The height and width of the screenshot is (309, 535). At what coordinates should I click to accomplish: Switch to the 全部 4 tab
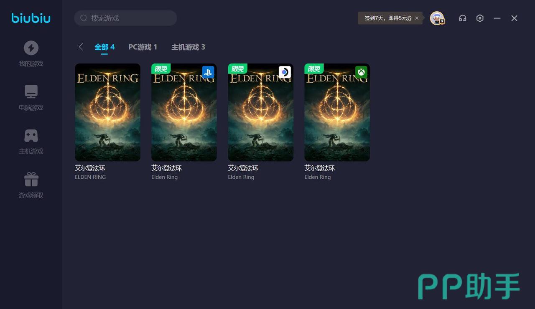pyautogui.click(x=104, y=47)
